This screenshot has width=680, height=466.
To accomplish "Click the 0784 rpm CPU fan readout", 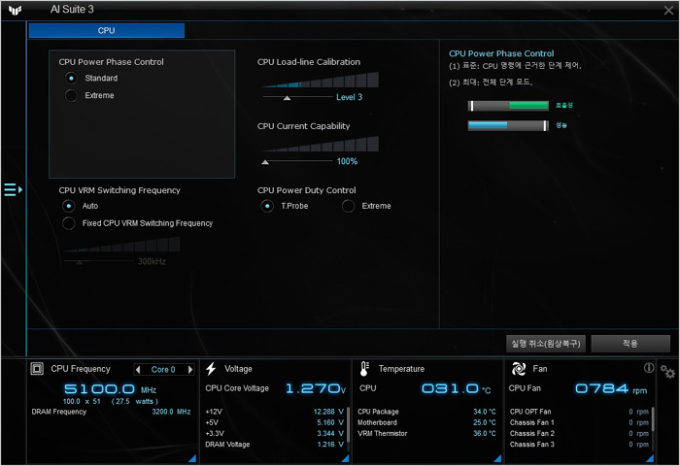I will (x=611, y=388).
